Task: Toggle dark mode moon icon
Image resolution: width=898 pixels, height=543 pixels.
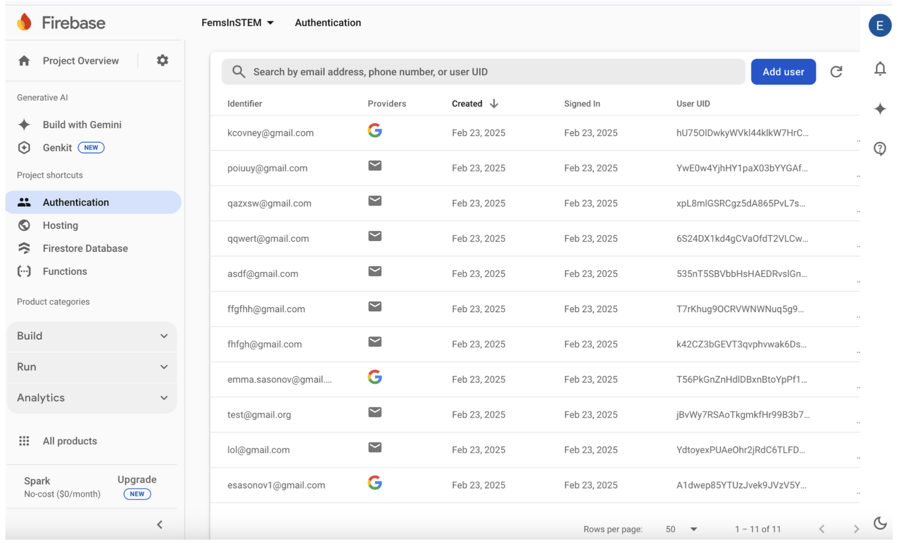Action: point(880,523)
